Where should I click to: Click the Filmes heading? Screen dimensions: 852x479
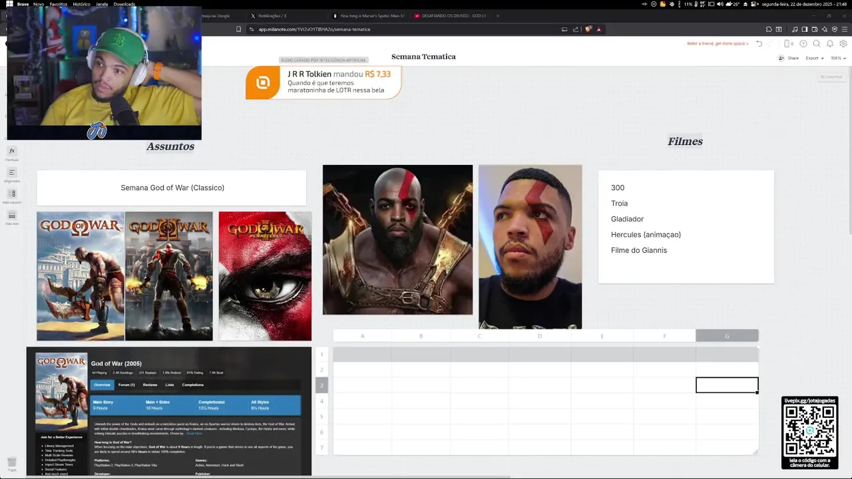(685, 141)
